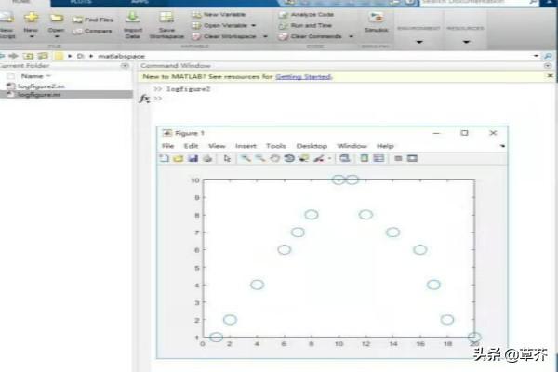This screenshot has height=372, width=558.
Task: Click the Compare button
Action: click(94, 31)
